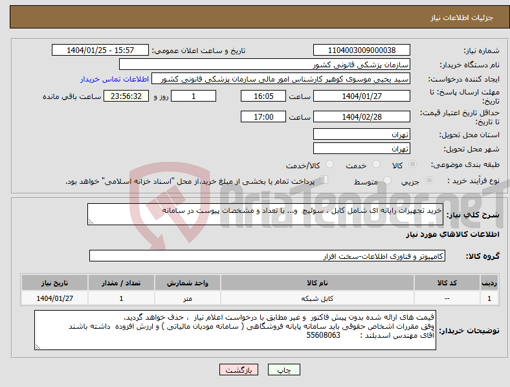Select the خدمت radio button
Viewport: 510px width, 387px height.
[376, 164]
